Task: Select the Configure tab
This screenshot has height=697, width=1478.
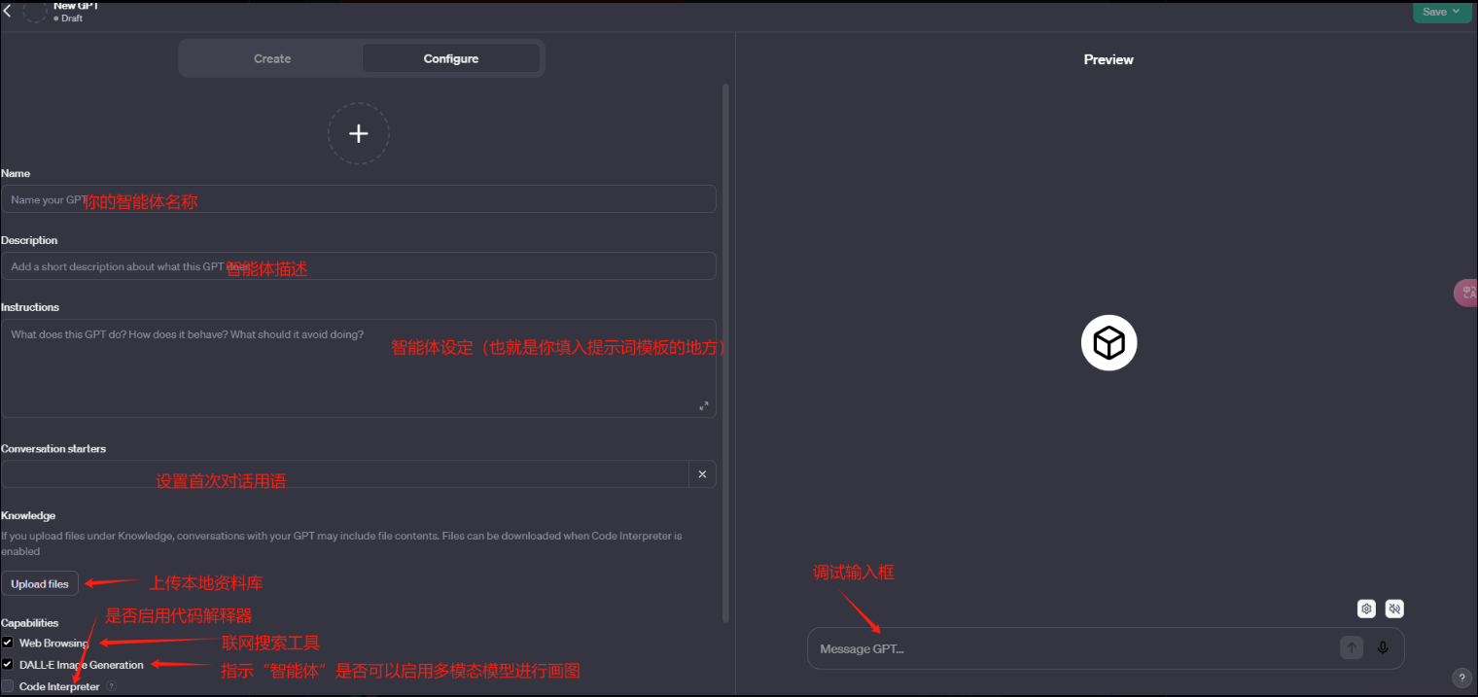Action: [x=451, y=58]
